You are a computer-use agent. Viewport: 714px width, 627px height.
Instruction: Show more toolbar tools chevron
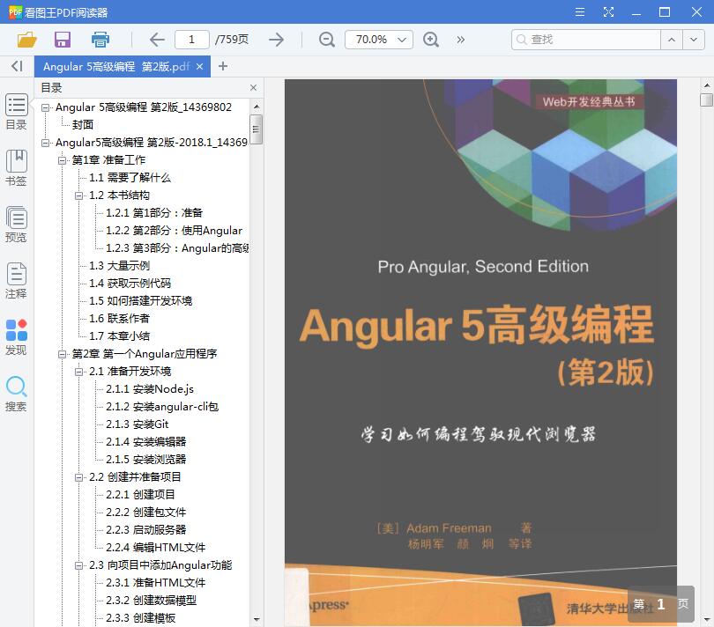tap(461, 40)
